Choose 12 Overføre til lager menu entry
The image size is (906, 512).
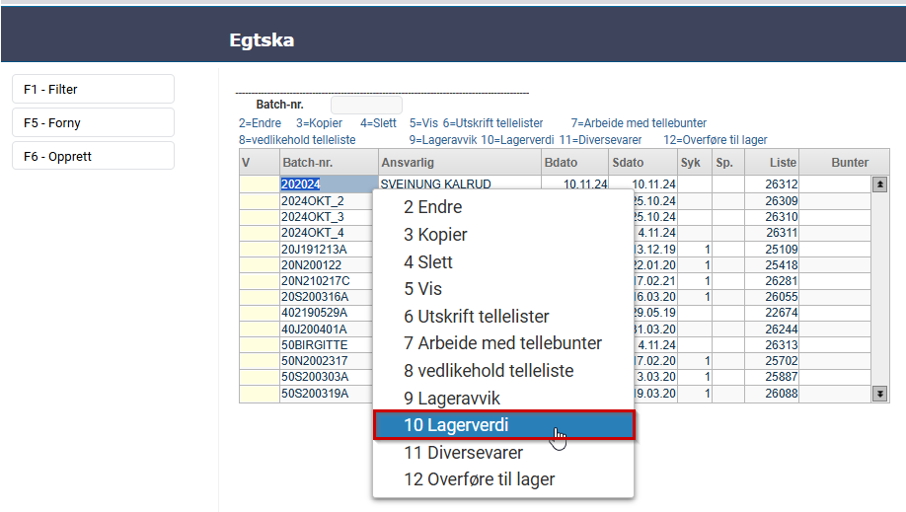[x=503, y=479]
